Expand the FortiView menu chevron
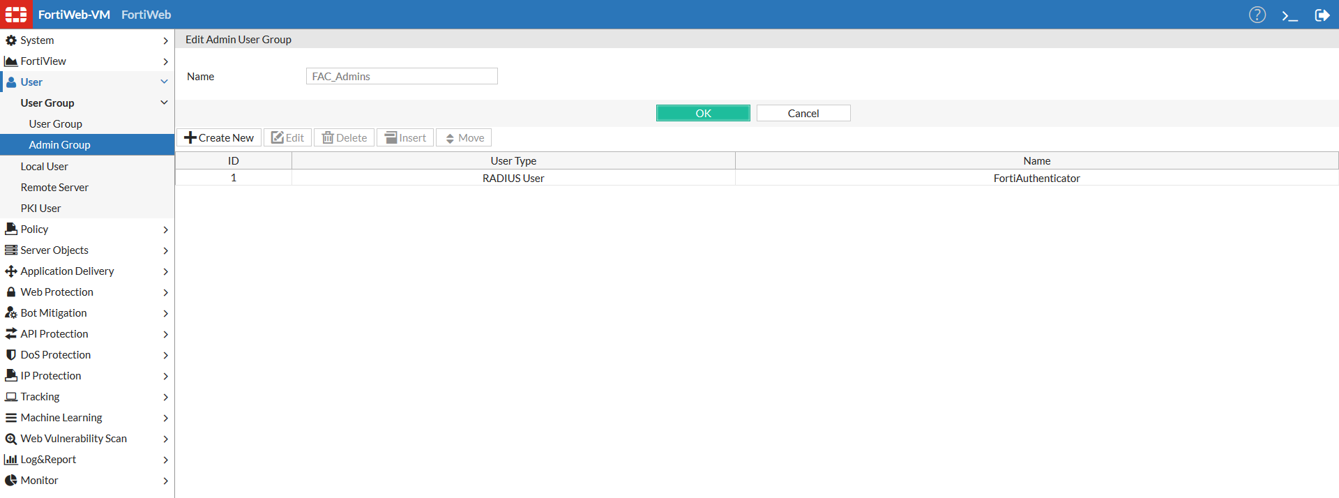The image size is (1339, 498). 165,61
